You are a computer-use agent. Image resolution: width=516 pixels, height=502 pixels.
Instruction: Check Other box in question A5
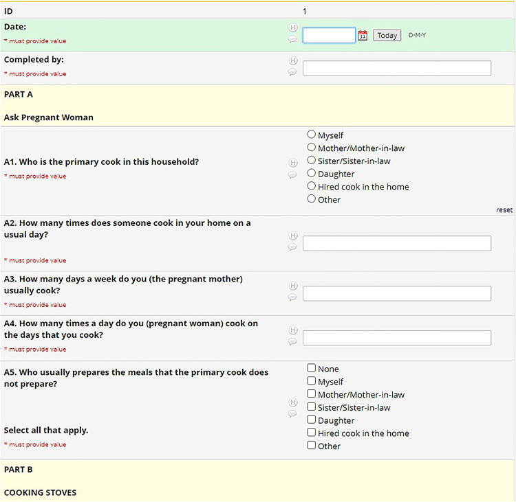pos(311,445)
